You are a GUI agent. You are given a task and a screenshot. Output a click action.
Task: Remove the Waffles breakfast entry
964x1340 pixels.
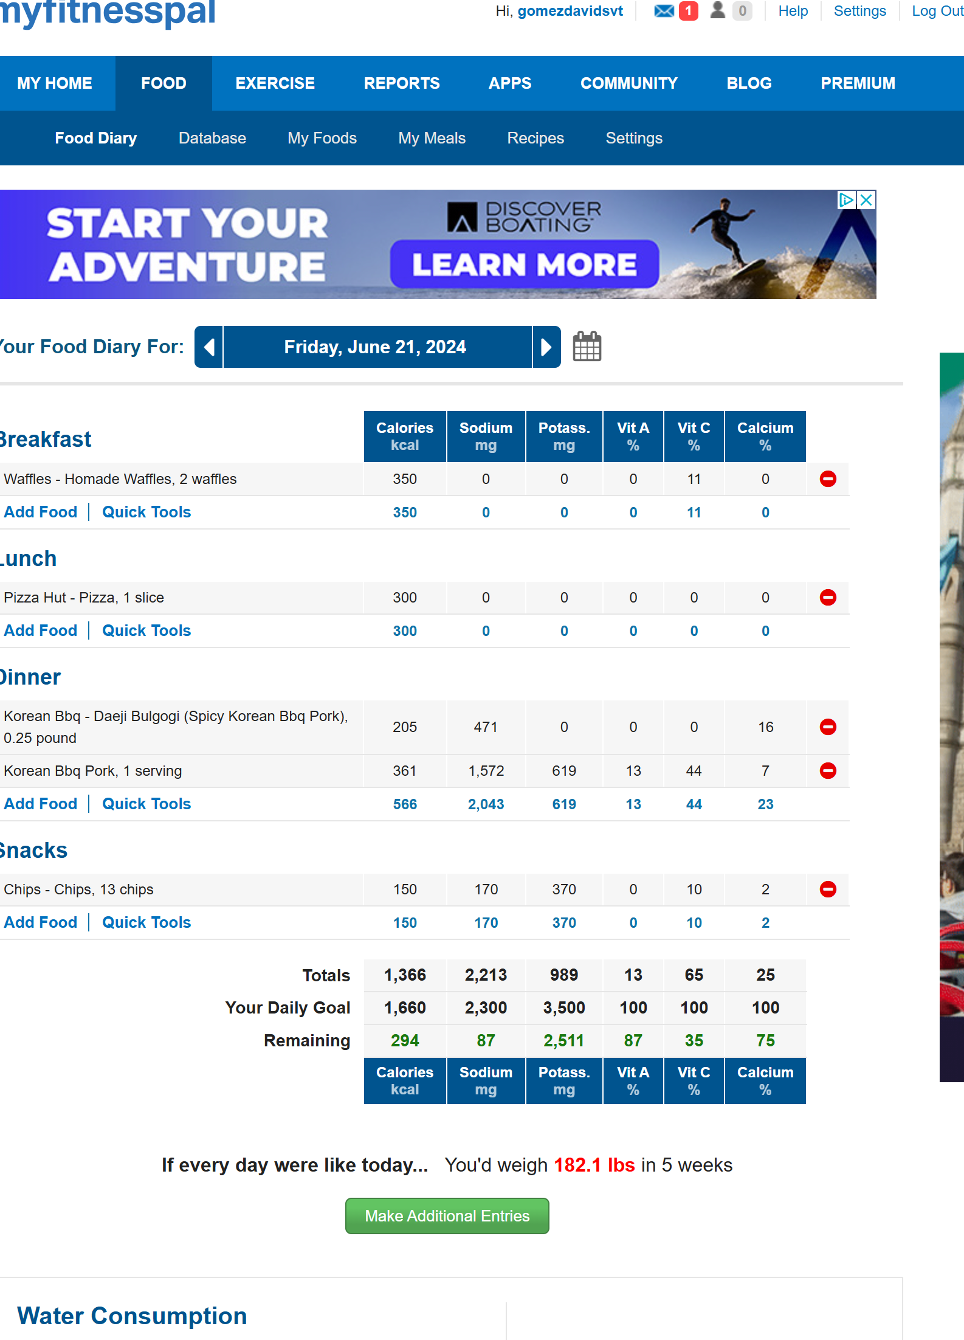(828, 479)
